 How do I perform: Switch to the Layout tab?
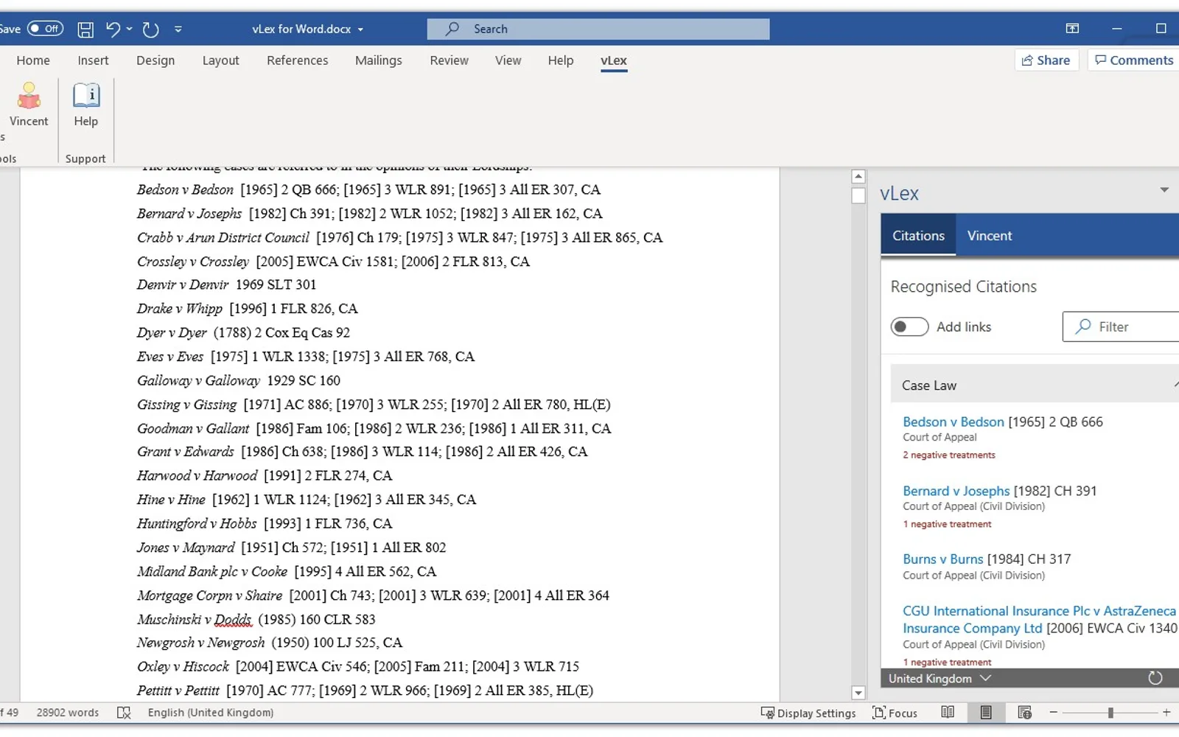point(221,60)
